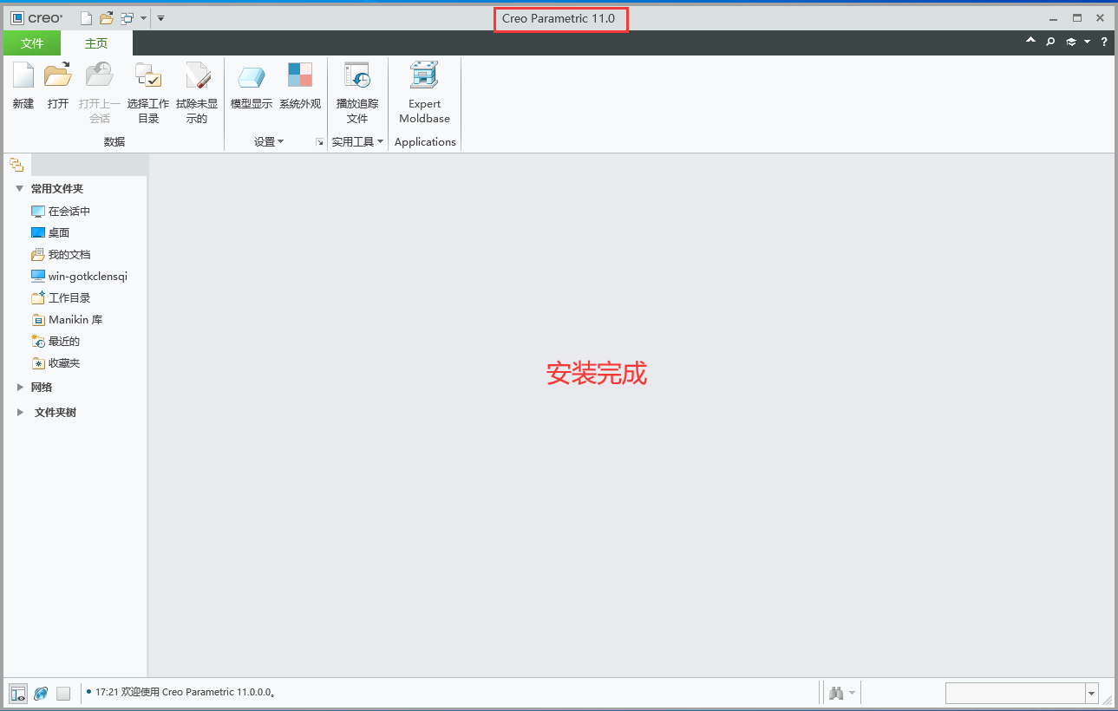The width and height of the screenshot is (1118, 711).
Task: Open the 设置 (Settings) dropdown in ribbon
Action: point(269,141)
